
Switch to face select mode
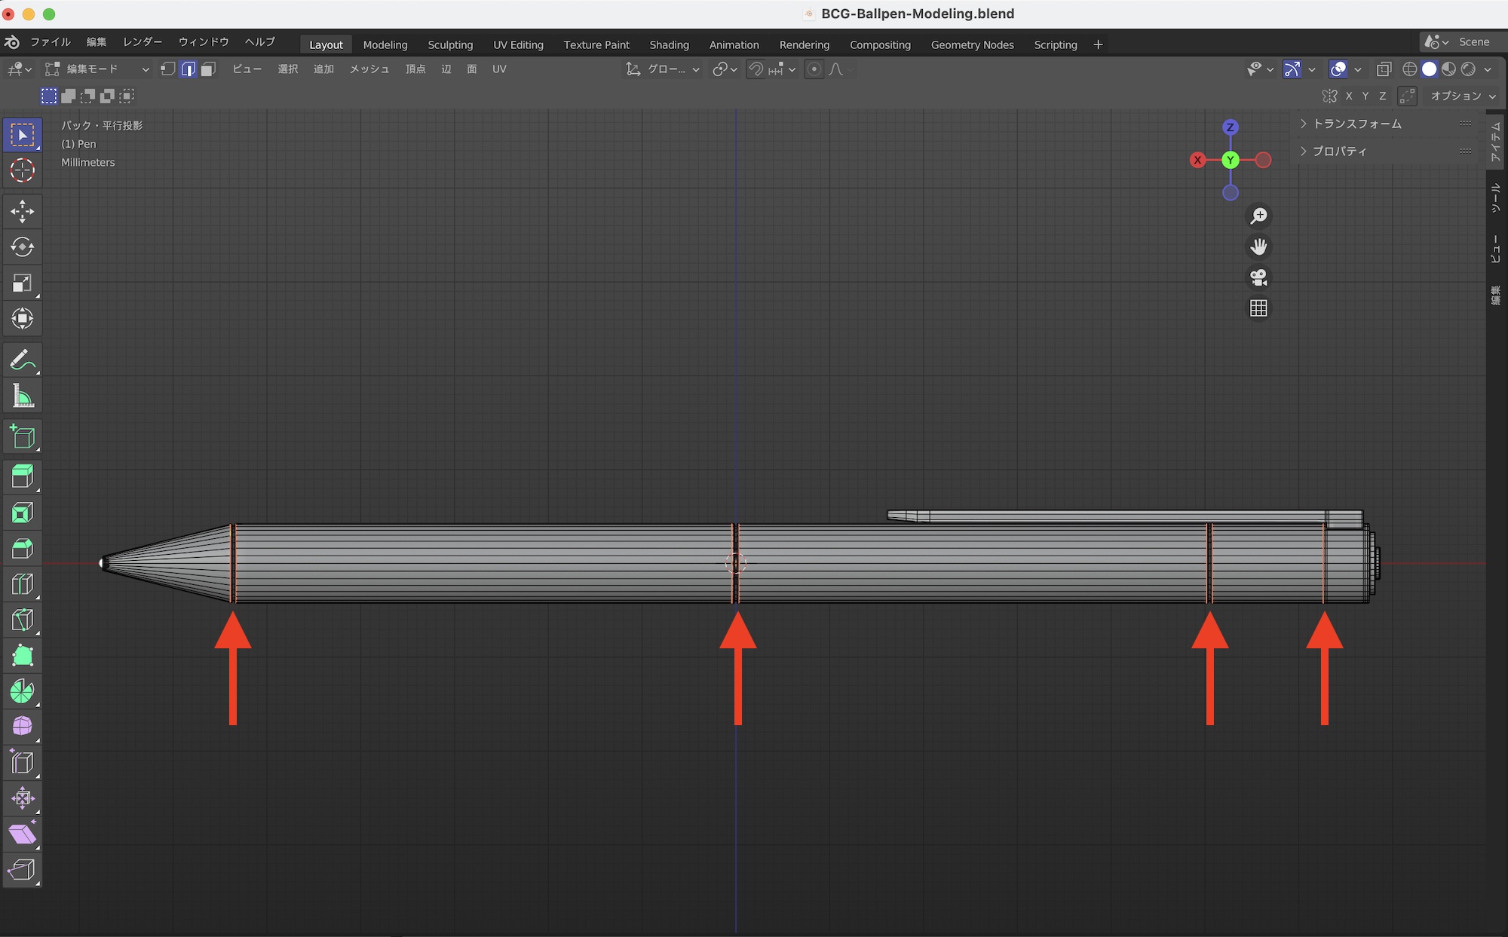pyautogui.click(x=209, y=69)
